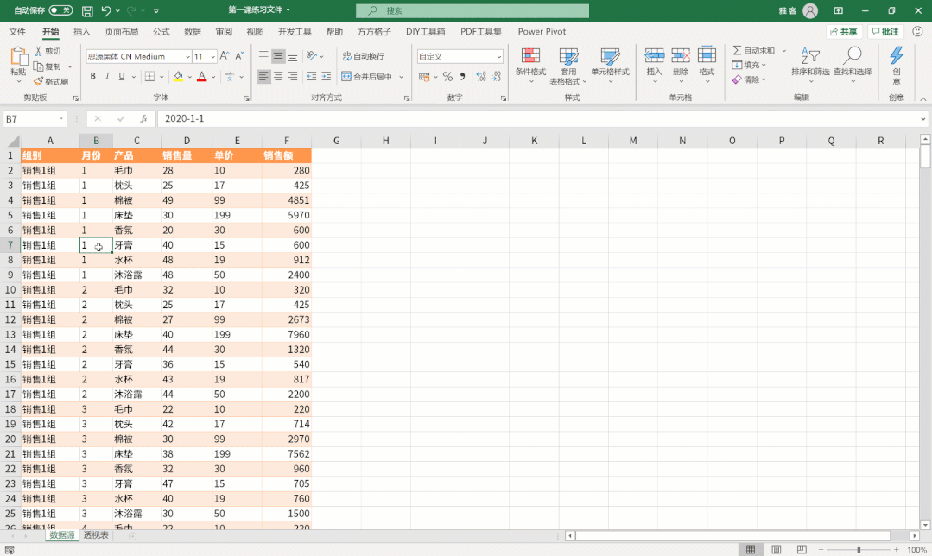Click the Fill Color bucket icon
This screenshot has width=932, height=556.
pos(178,76)
